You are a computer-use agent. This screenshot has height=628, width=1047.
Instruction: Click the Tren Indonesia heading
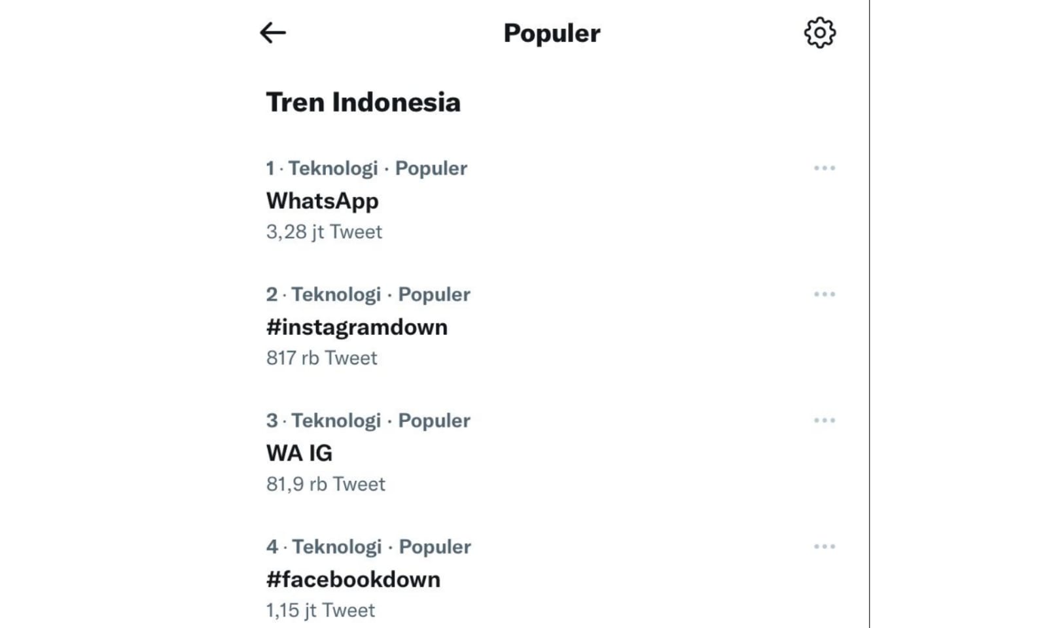(363, 103)
